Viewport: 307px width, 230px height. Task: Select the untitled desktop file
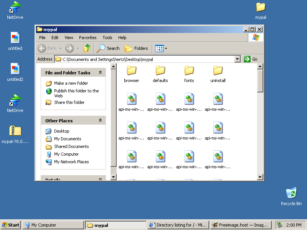point(15,41)
